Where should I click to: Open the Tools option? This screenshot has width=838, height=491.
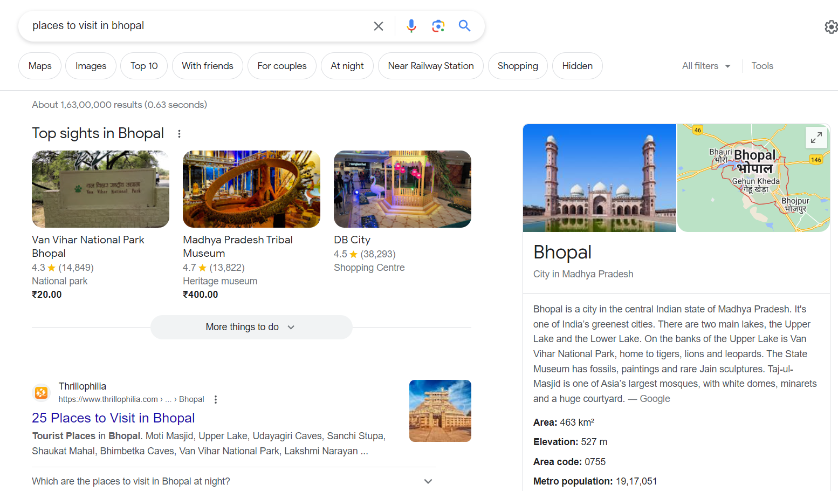763,66
